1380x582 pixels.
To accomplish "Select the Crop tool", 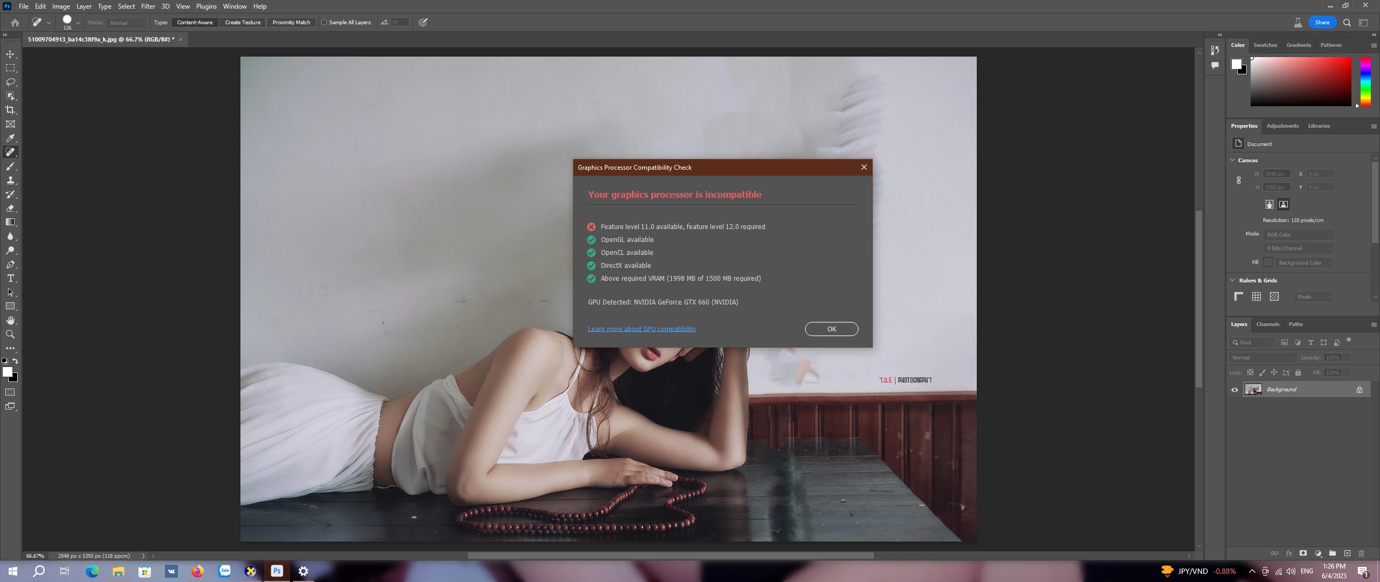I will [x=10, y=110].
